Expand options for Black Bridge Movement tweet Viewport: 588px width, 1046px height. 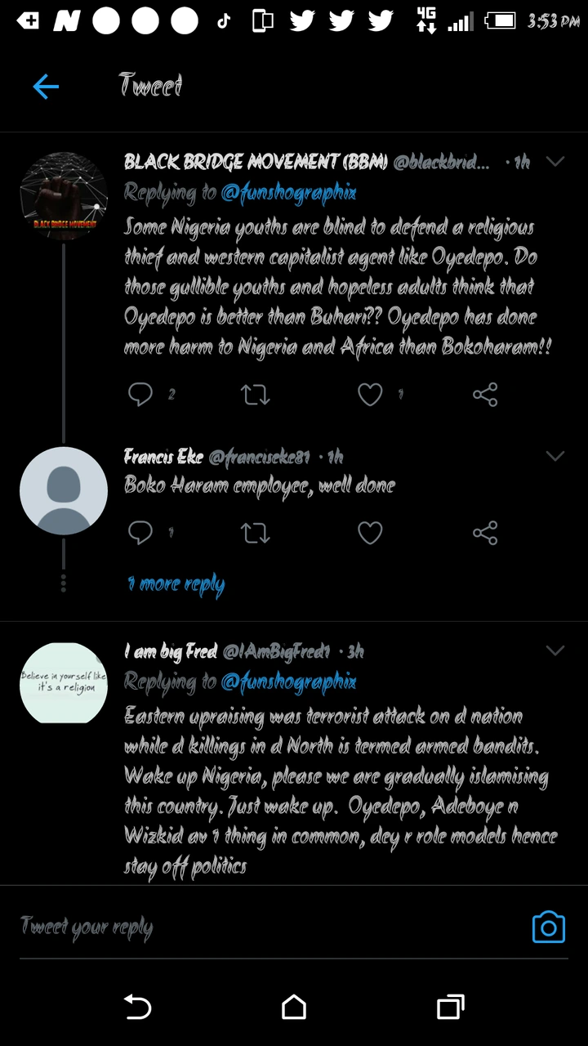click(x=555, y=162)
